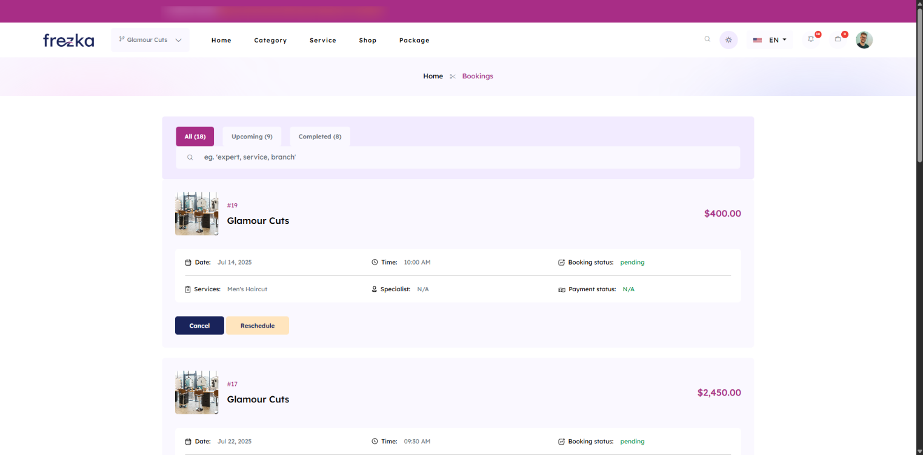
Task: Open the Package menu item
Action: (414, 41)
